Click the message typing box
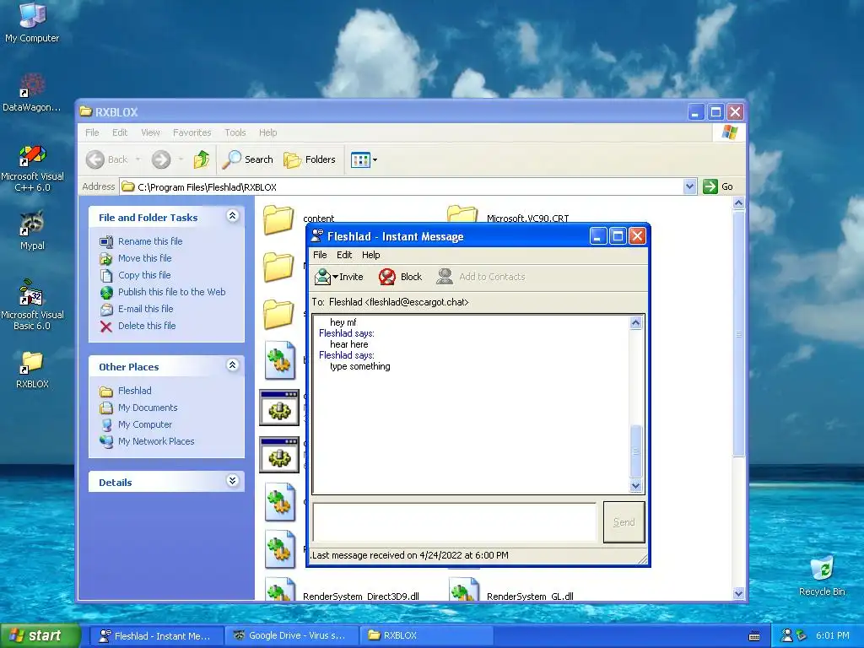Viewport: 864px width, 648px height. pos(455,521)
